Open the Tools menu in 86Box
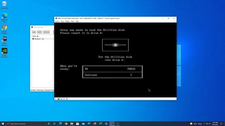225x126 pixels. point(72,21)
